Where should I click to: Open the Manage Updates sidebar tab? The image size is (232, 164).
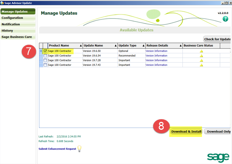tap(18, 11)
